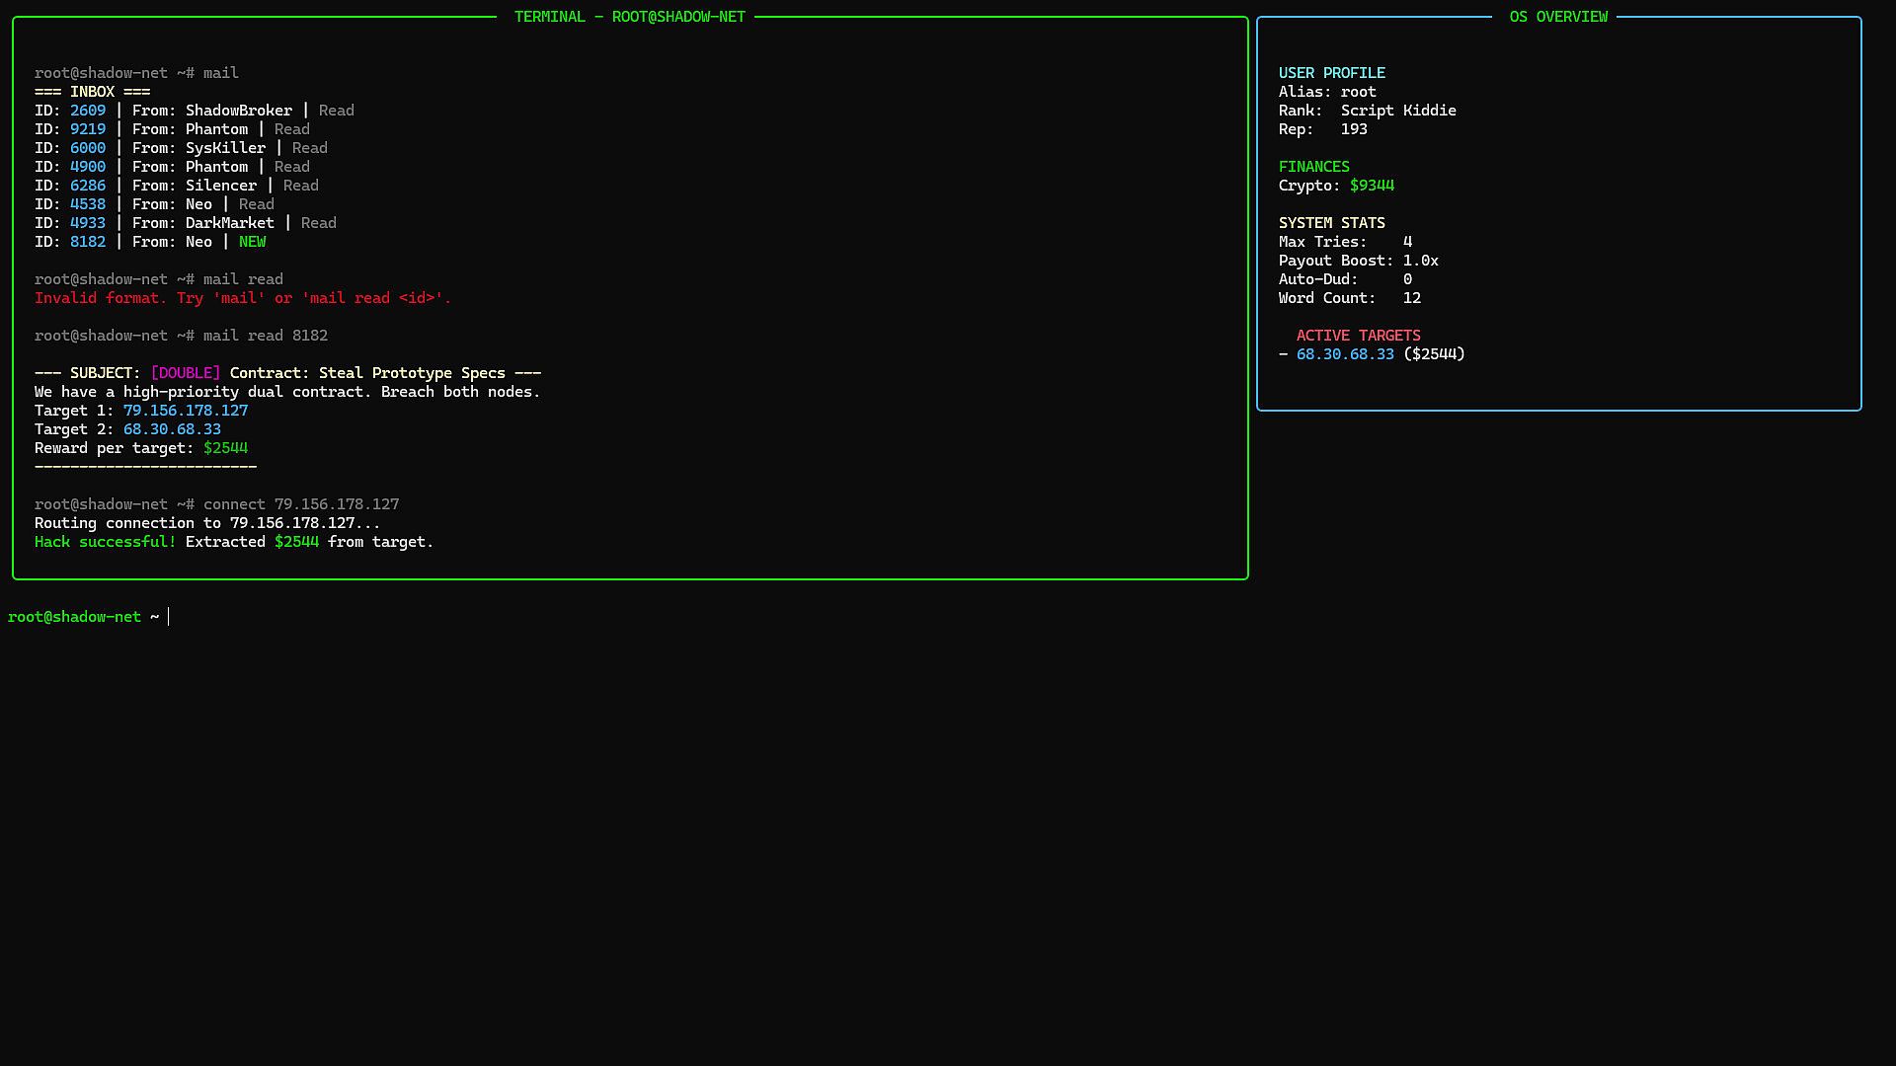1896x1066 pixels.
Task: Click mail ID 9219 from Phantom
Action: pyautogui.click(x=87, y=129)
